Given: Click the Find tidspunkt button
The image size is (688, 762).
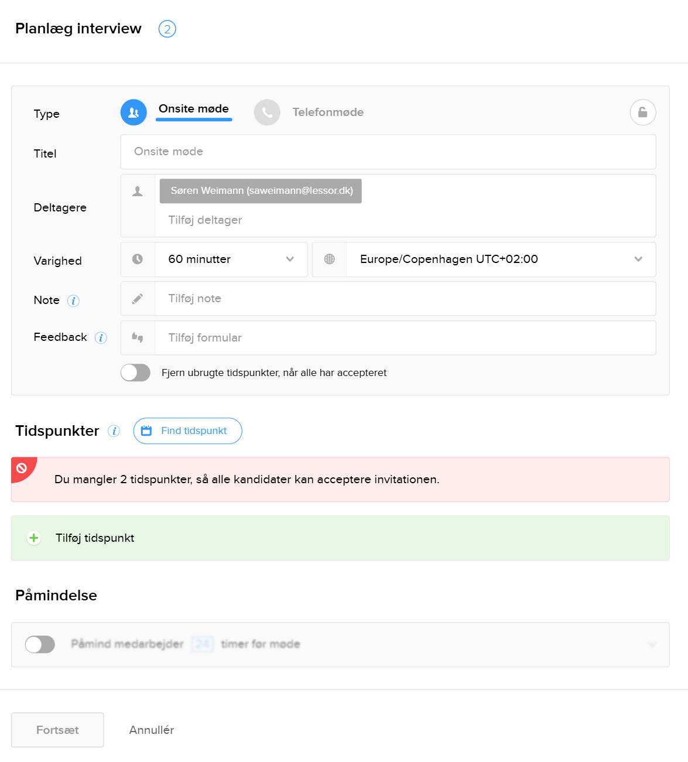Looking at the screenshot, I should coord(187,431).
